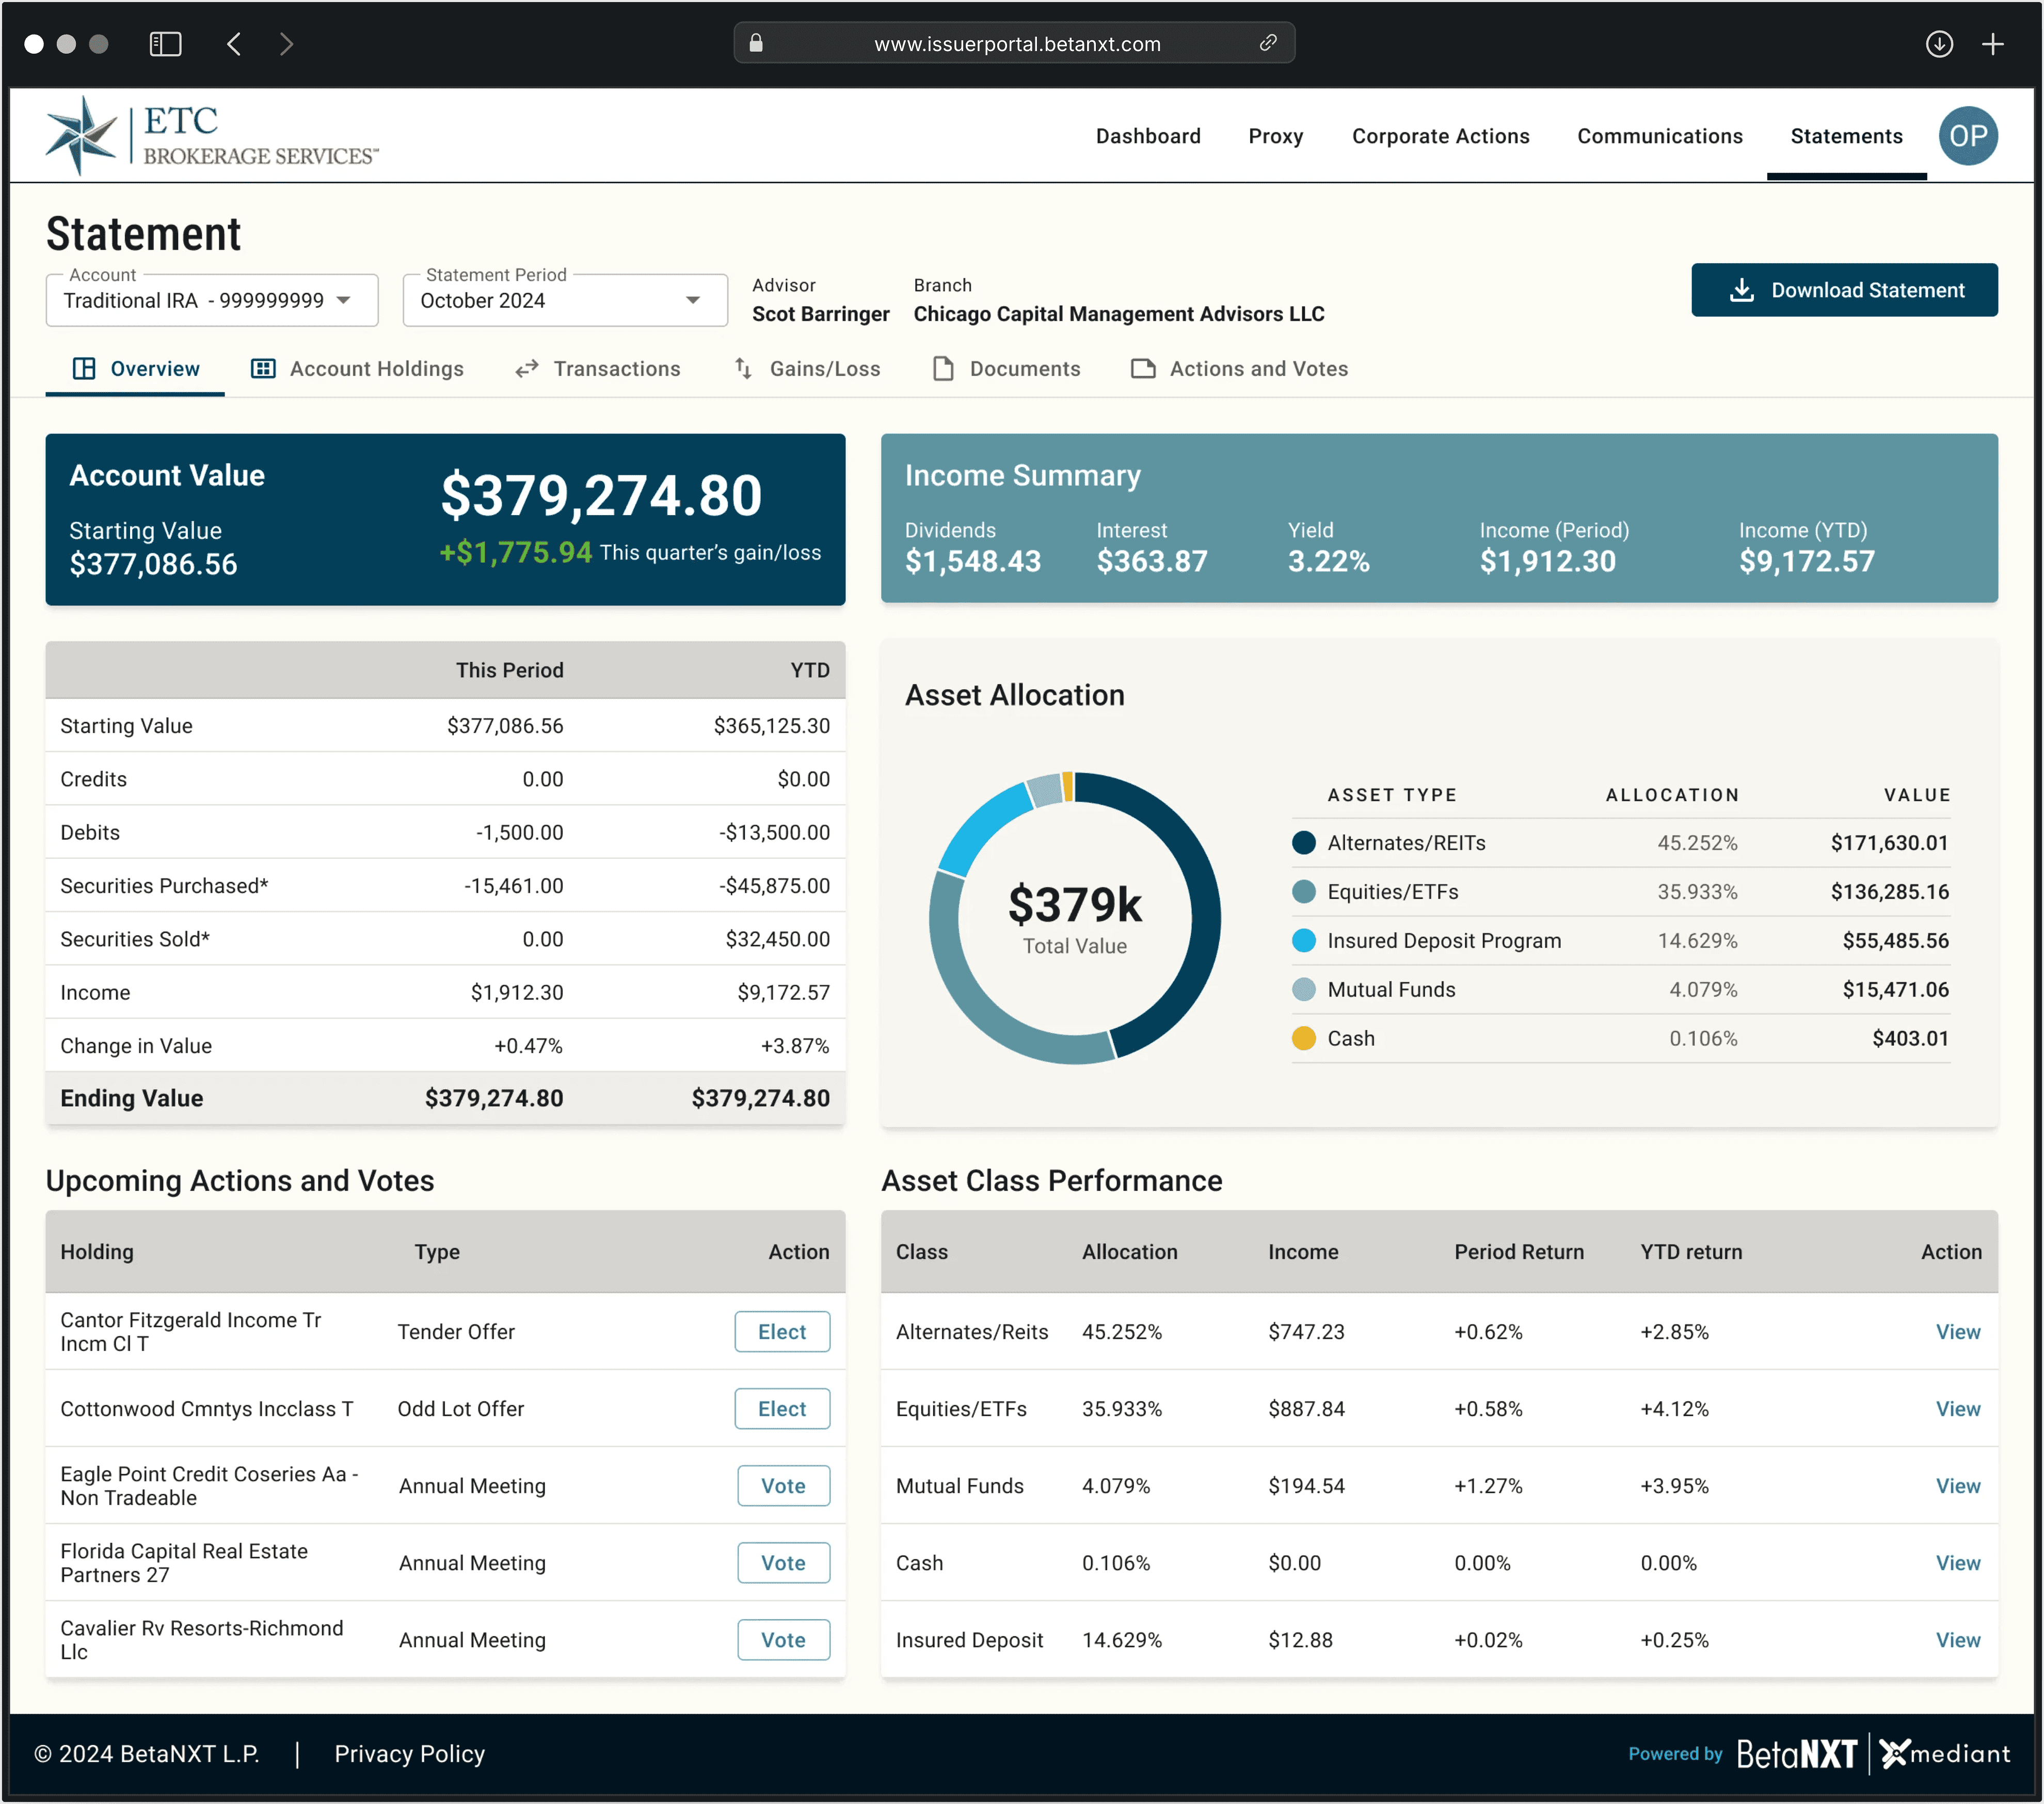Click the Mediant logo in the footer
This screenshot has width=2044, height=1804.
coord(1944,1753)
